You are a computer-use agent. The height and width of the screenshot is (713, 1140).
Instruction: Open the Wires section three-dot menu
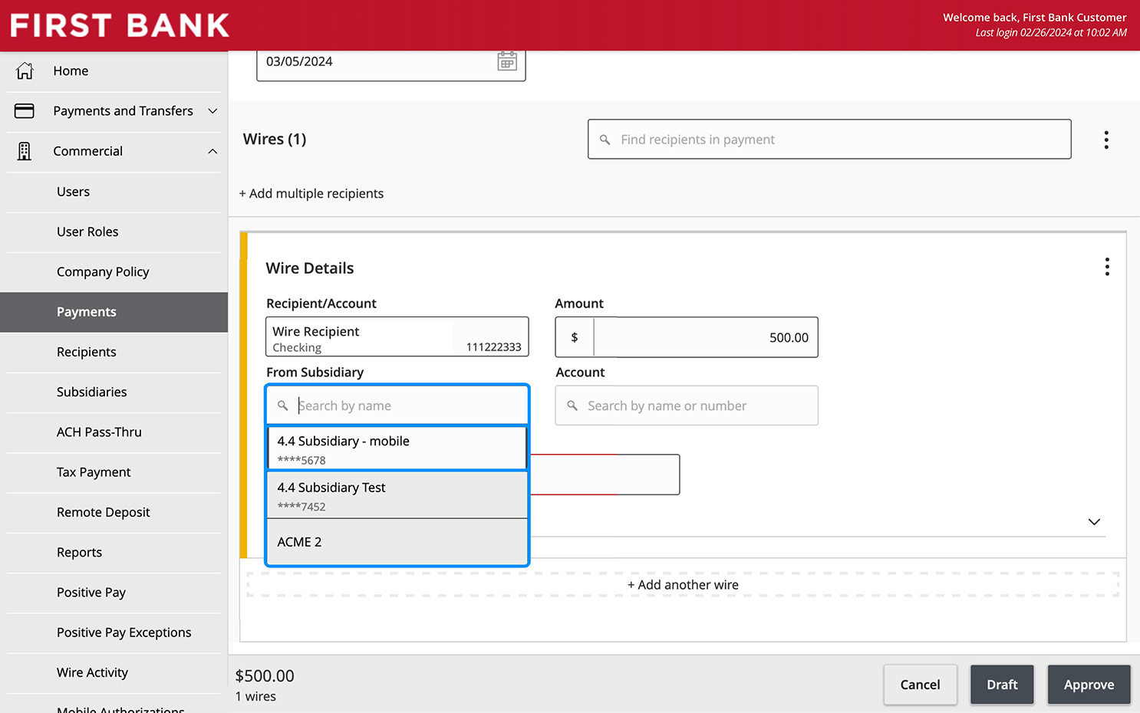(1105, 140)
